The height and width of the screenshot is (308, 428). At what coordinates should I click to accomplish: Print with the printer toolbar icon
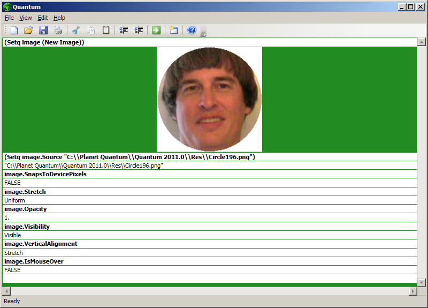58,30
